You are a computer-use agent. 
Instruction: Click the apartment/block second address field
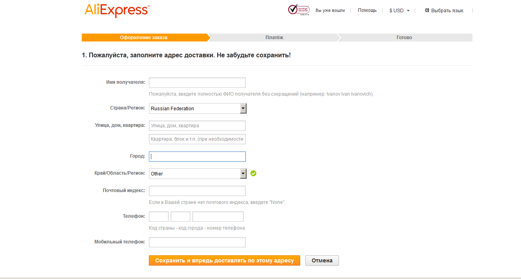tap(197, 139)
